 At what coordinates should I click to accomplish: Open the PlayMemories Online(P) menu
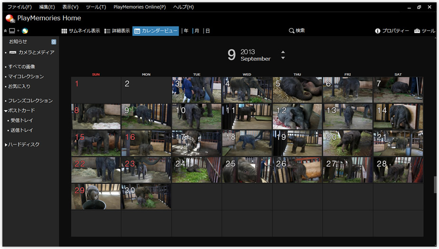click(140, 7)
